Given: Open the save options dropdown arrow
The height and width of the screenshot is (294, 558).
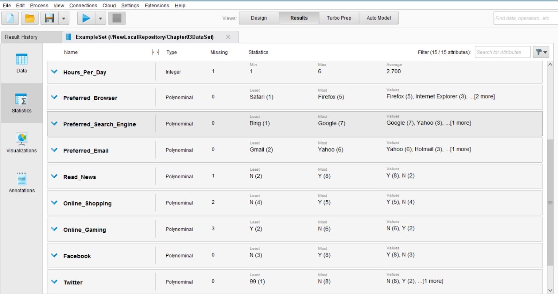Looking at the screenshot, I should tap(63, 18).
